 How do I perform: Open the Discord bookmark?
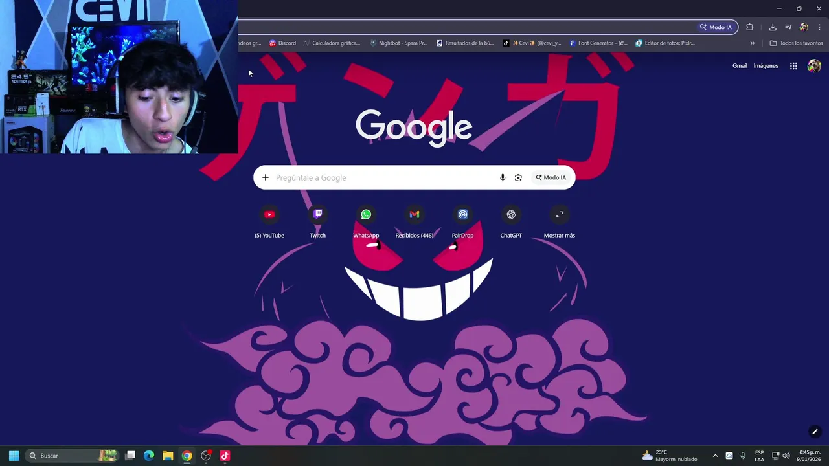pos(282,43)
